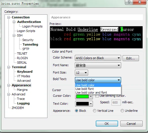The image size is (148, 133).
Task: Select the Underline cursor appearance
Action: pos(122,111)
